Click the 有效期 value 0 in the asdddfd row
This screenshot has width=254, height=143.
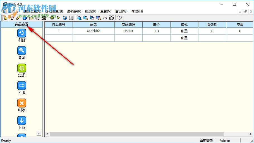click(x=212, y=31)
